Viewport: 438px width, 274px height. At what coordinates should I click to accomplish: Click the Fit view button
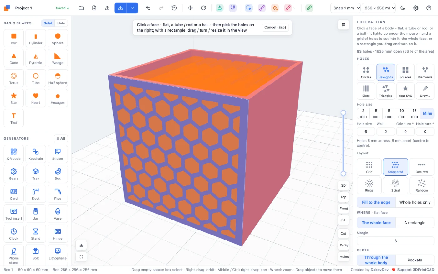point(344,220)
